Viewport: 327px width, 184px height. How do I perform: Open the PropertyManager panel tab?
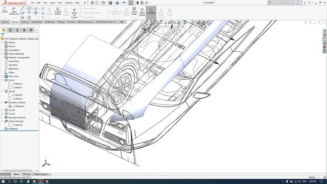click(11, 30)
